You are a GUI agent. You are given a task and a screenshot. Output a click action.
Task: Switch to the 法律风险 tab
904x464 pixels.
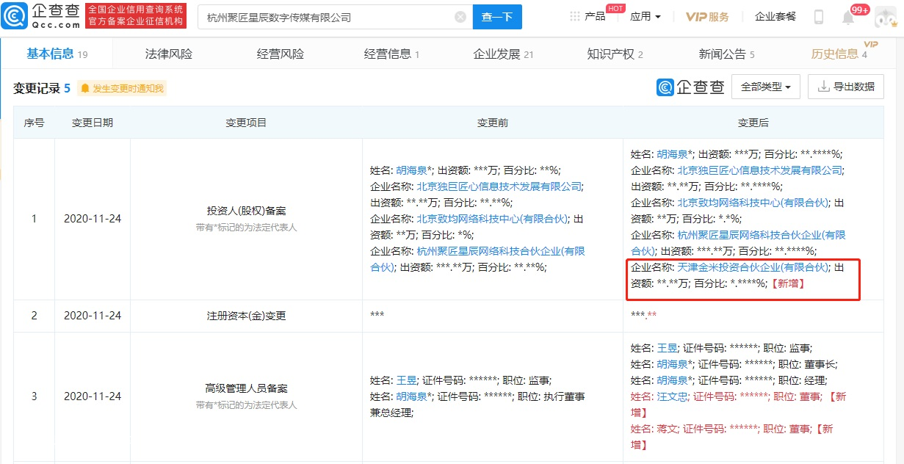[x=169, y=54]
